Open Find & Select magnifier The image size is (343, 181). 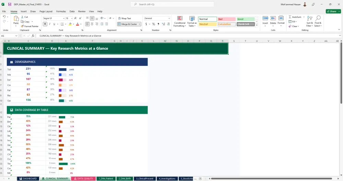tap(318, 21)
